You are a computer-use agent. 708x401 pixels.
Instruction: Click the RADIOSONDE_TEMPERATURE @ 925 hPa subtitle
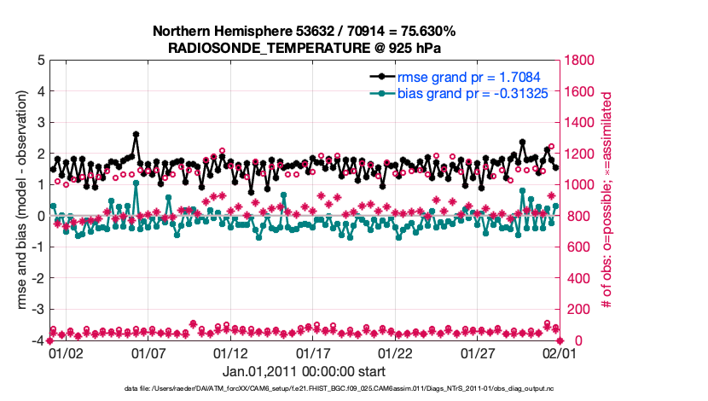pos(304,48)
